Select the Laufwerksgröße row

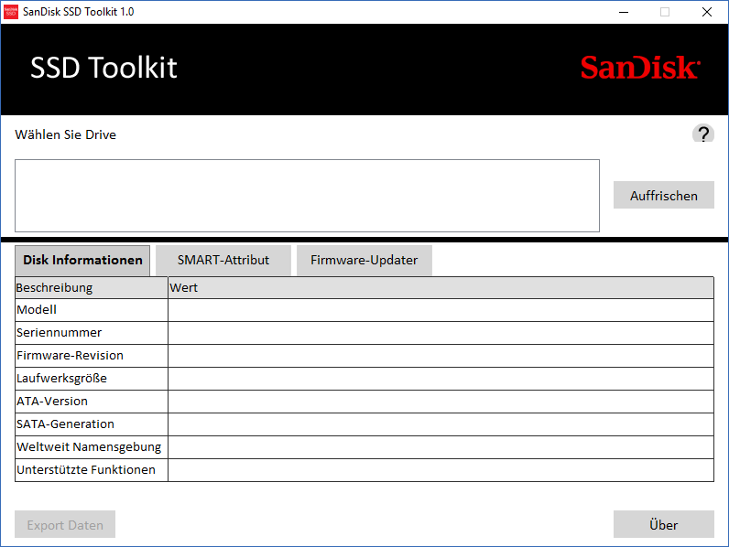coord(364,379)
